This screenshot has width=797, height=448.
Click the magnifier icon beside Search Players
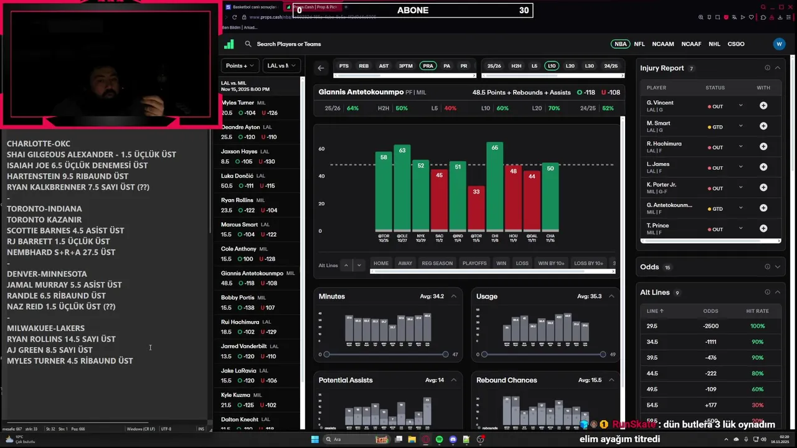[x=248, y=44]
